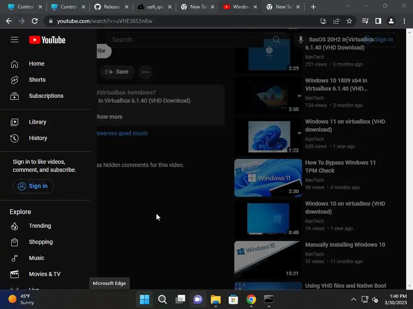Open Task View on the taskbar
The image size is (413, 309).
(x=180, y=299)
